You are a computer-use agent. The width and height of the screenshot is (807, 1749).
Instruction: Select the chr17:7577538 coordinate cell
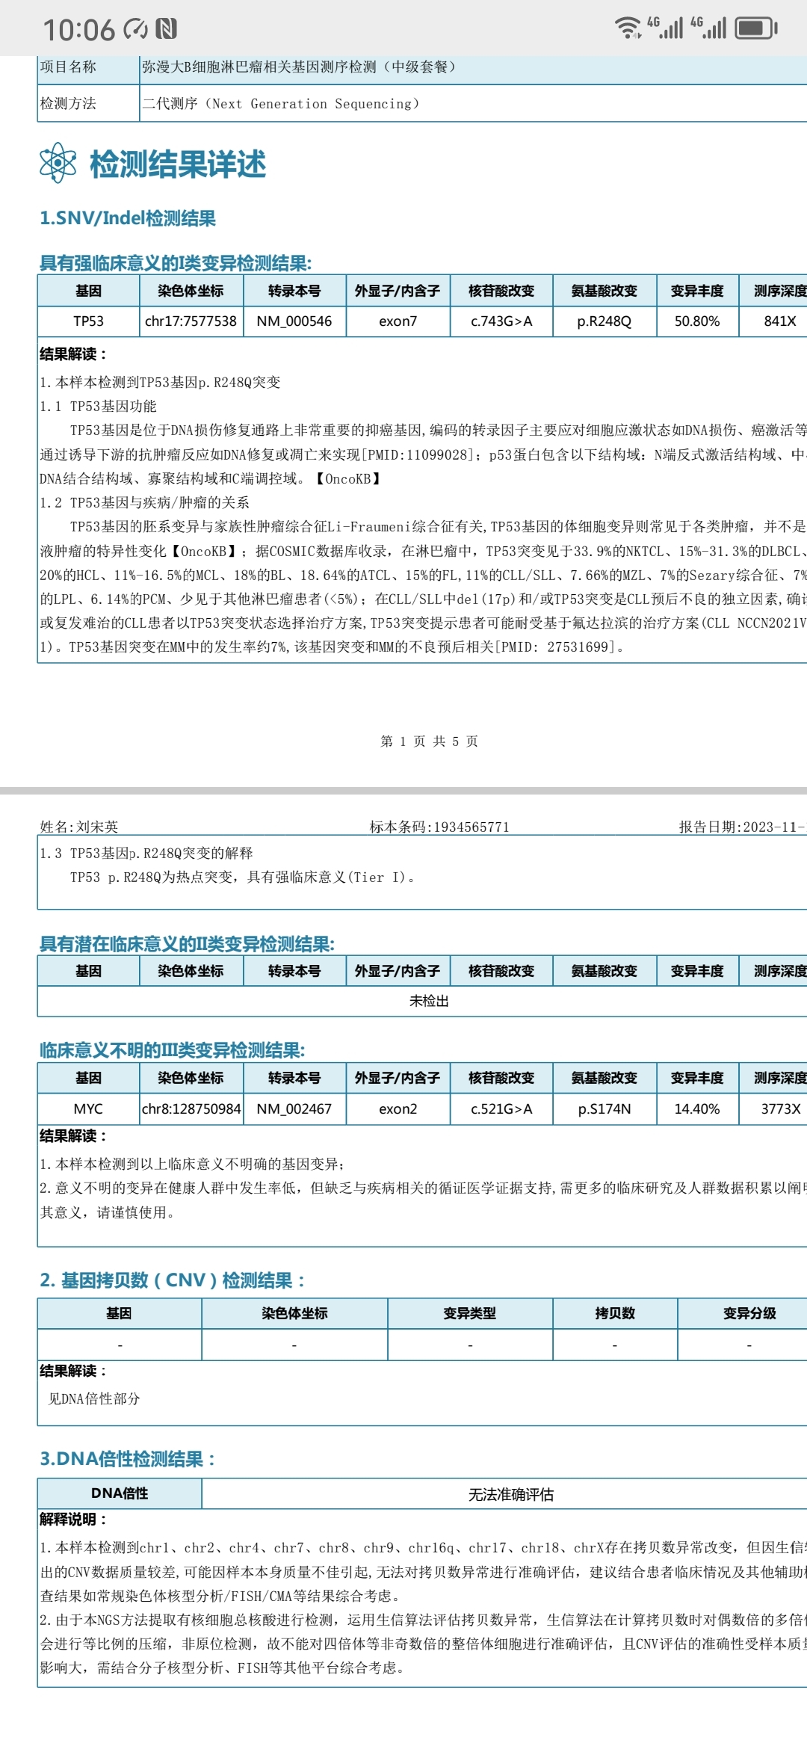(191, 321)
